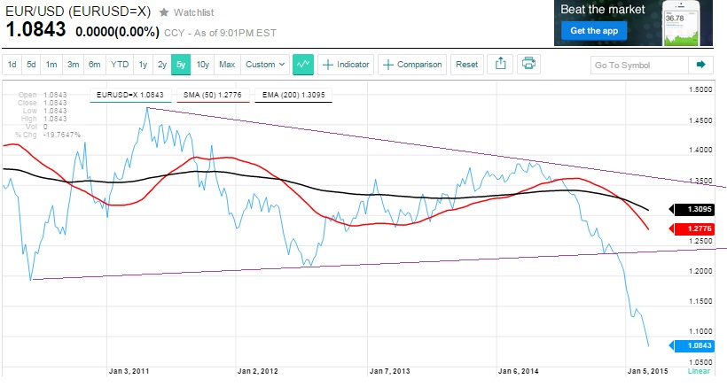Viewport: 727px width, 387px height.
Task: Switch to the 10y time range
Action: pos(203,65)
